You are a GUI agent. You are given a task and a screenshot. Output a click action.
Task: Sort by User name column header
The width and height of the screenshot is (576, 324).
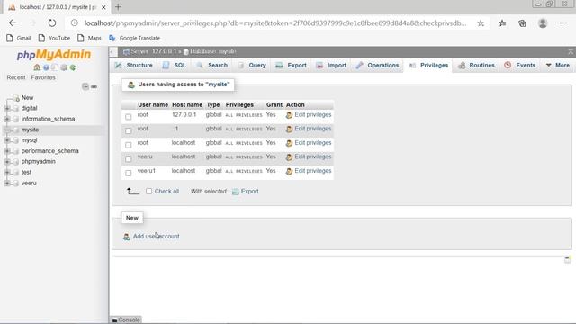pyautogui.click(x=153, y=105)
